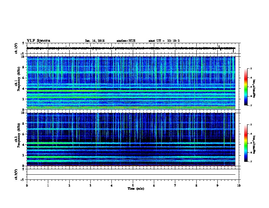Click the ch.2 color bar legend label
The height and width of the screenshot is (208, 269).
pos(254,145)
